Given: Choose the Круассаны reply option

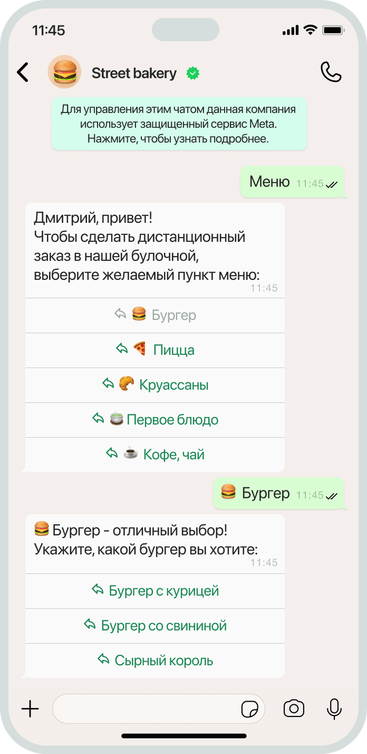Looking at the screenshot, I should [x=155, y=385].
